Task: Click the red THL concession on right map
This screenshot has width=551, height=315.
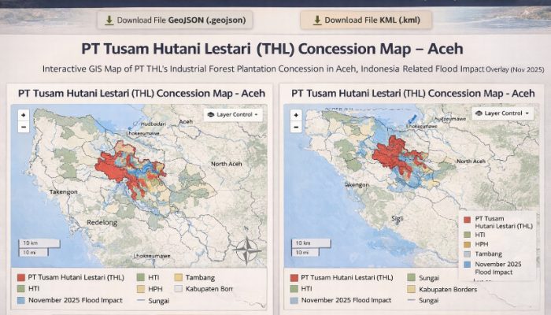Action: (390, 154)
